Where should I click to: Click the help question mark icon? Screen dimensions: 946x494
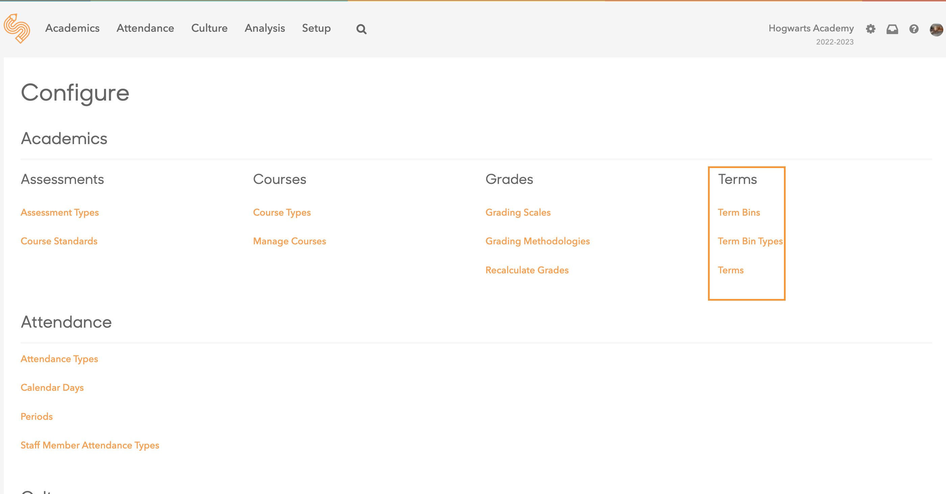(x=914, y=29)
